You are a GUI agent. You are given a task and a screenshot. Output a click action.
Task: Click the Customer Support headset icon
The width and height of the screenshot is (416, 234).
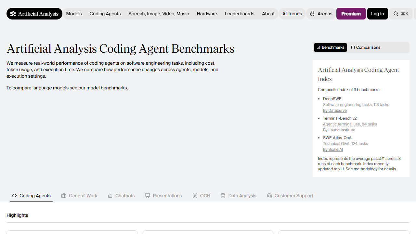pos(269,196)
